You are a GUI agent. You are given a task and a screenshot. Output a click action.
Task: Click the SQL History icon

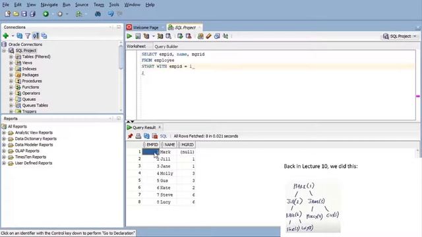click(217, 36)
